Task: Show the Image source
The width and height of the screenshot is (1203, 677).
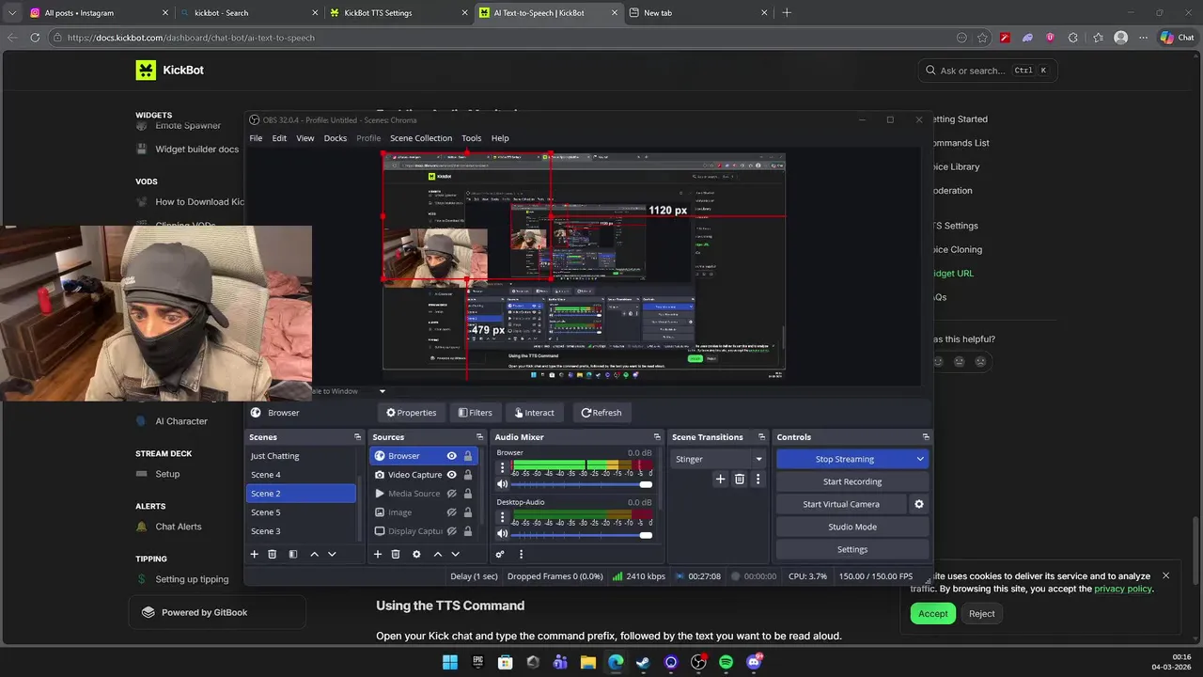Action: coord(451,512)
